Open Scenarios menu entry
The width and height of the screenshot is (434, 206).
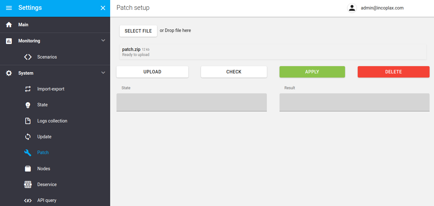click(55, 57)
